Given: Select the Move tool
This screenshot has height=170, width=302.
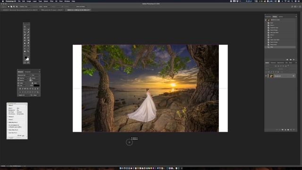Looking at the screenshot, I should coord(25,26).
